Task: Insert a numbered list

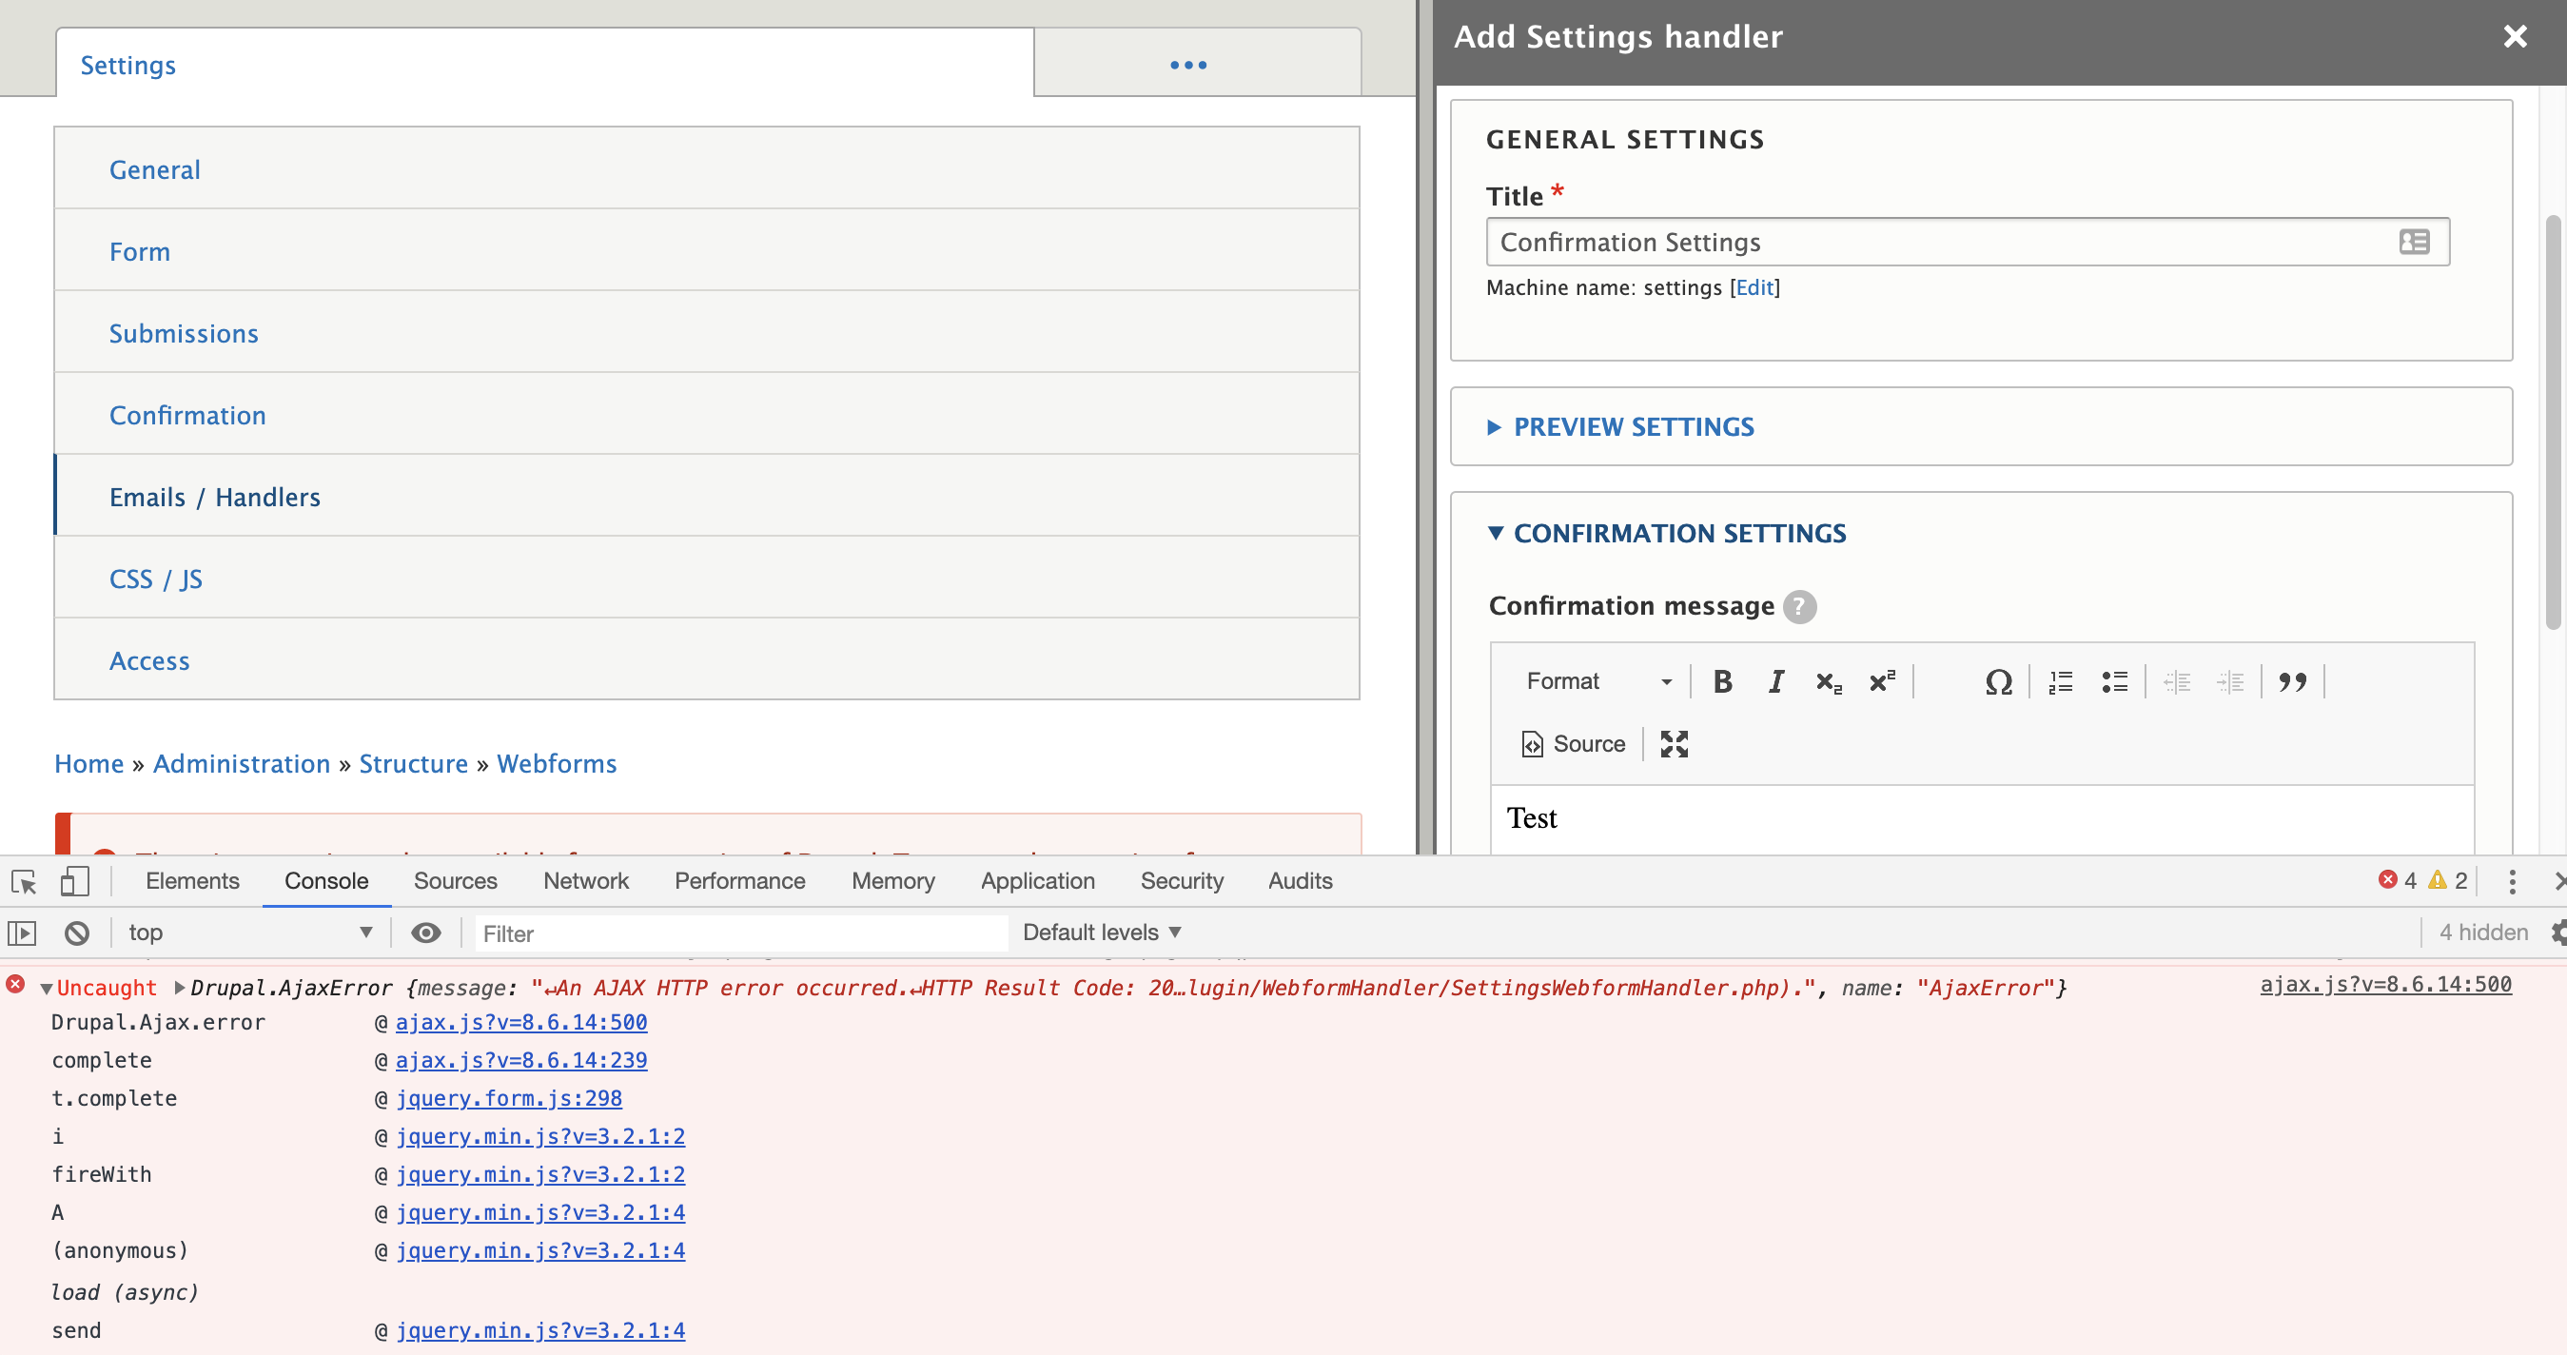Action: coord(2061,681)
